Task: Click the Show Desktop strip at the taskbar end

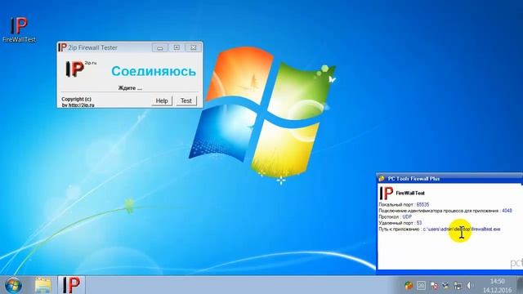Action: pyautogui.click(x=520, y=285)
